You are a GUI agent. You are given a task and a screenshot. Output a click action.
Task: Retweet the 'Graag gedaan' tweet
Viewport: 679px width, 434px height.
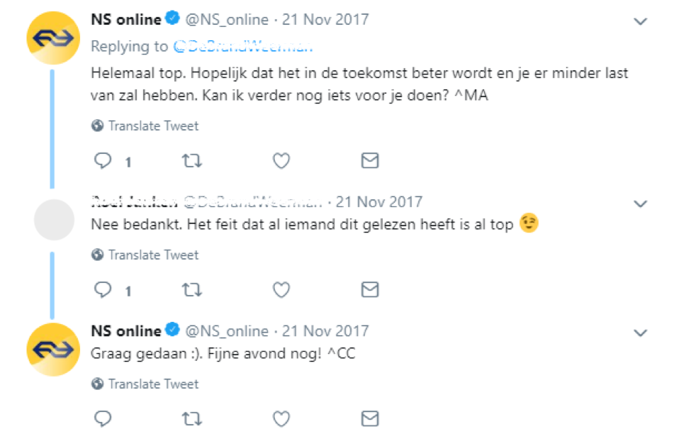(x=192, y=417)
